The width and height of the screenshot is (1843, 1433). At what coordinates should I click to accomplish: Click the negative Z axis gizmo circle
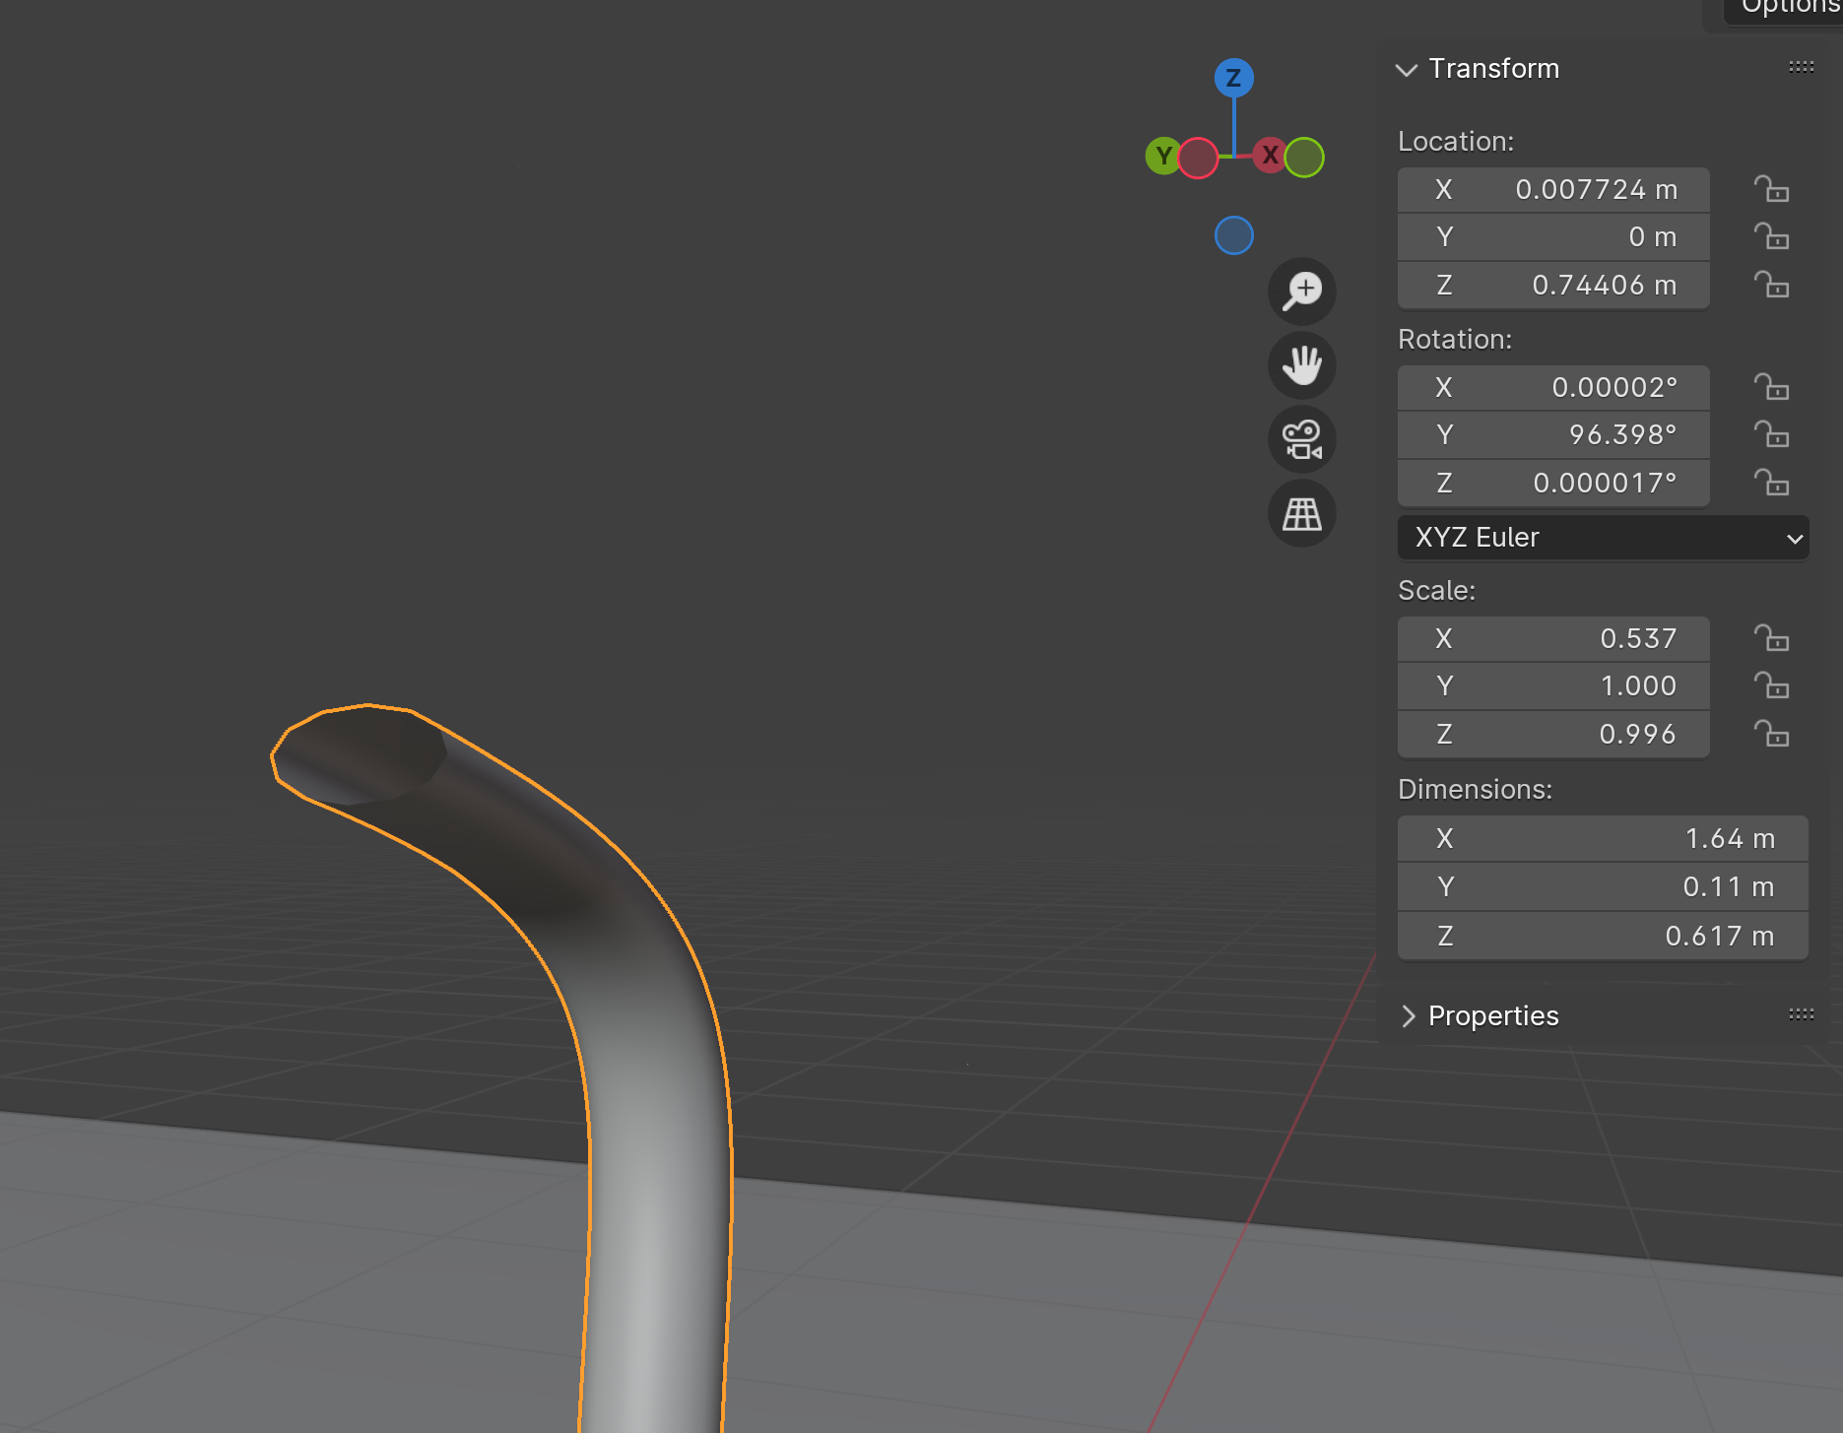click(x=1233, y=235)
